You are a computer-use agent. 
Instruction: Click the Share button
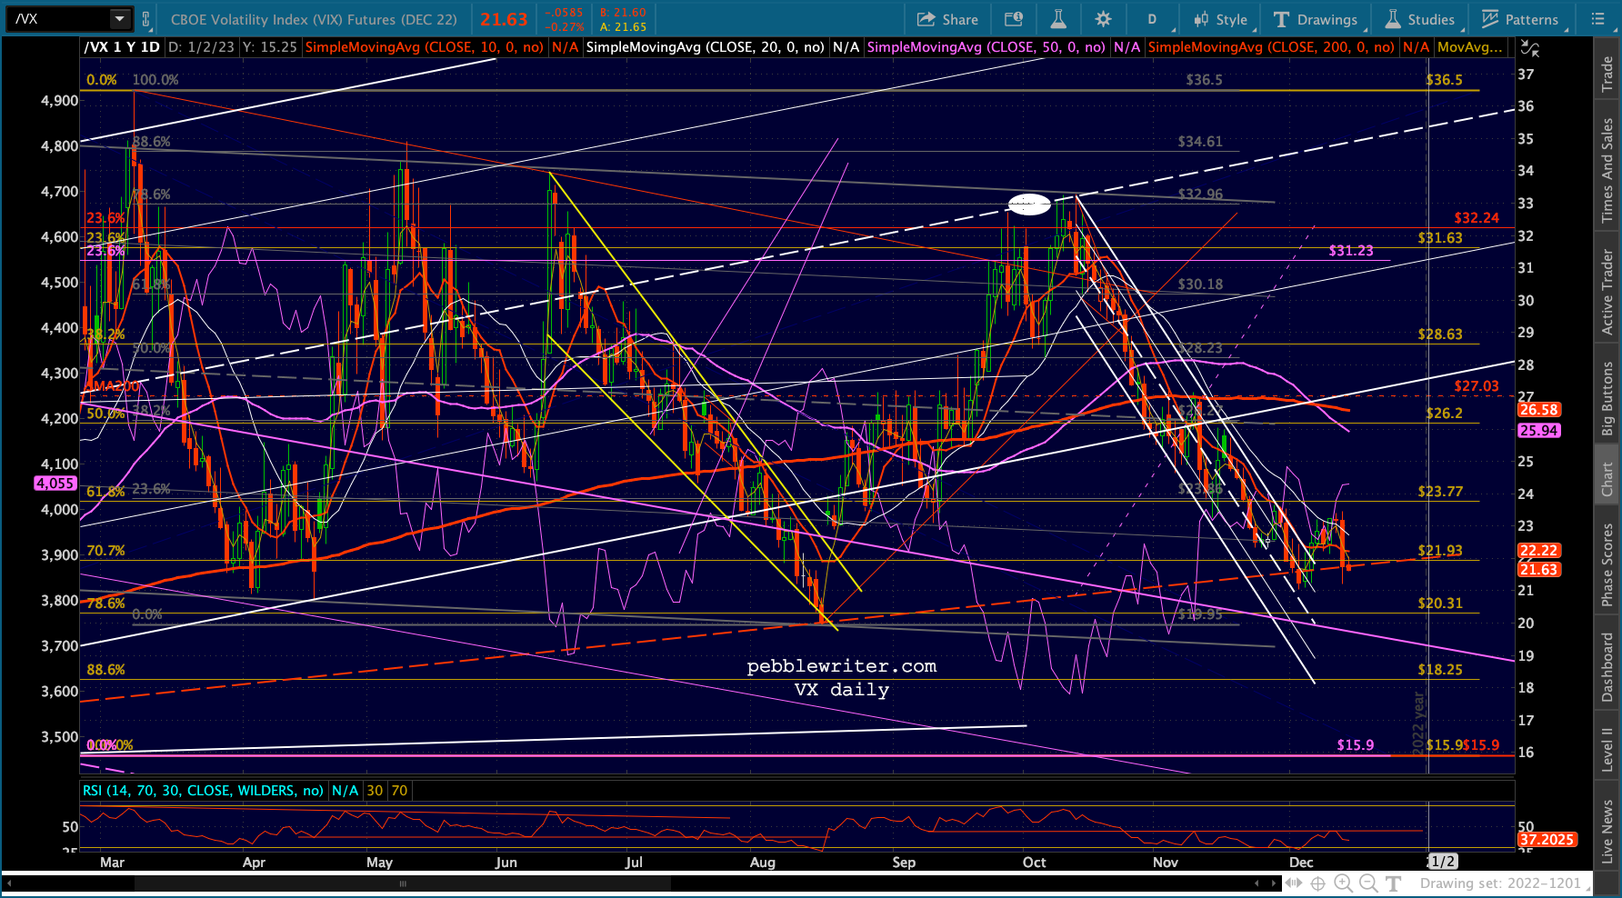947,19
